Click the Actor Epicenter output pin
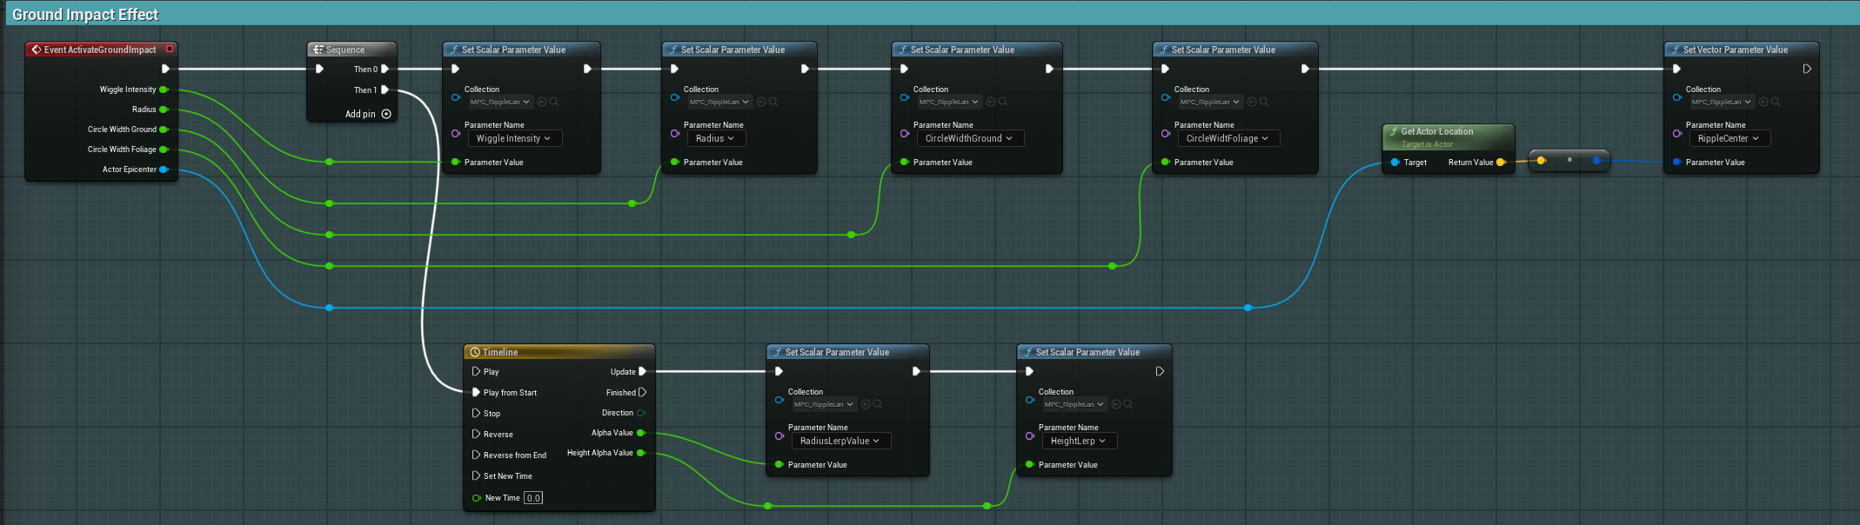This screenshot has height=525, width=1860. (164, 169)
